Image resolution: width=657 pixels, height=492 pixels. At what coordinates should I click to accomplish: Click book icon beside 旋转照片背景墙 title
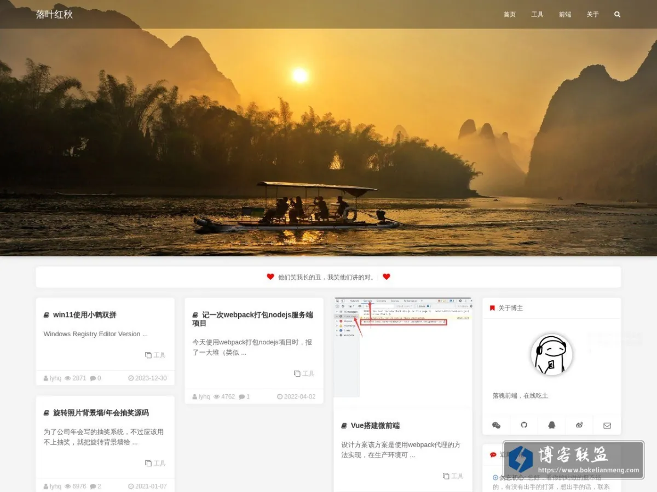(x=47, y=413)
